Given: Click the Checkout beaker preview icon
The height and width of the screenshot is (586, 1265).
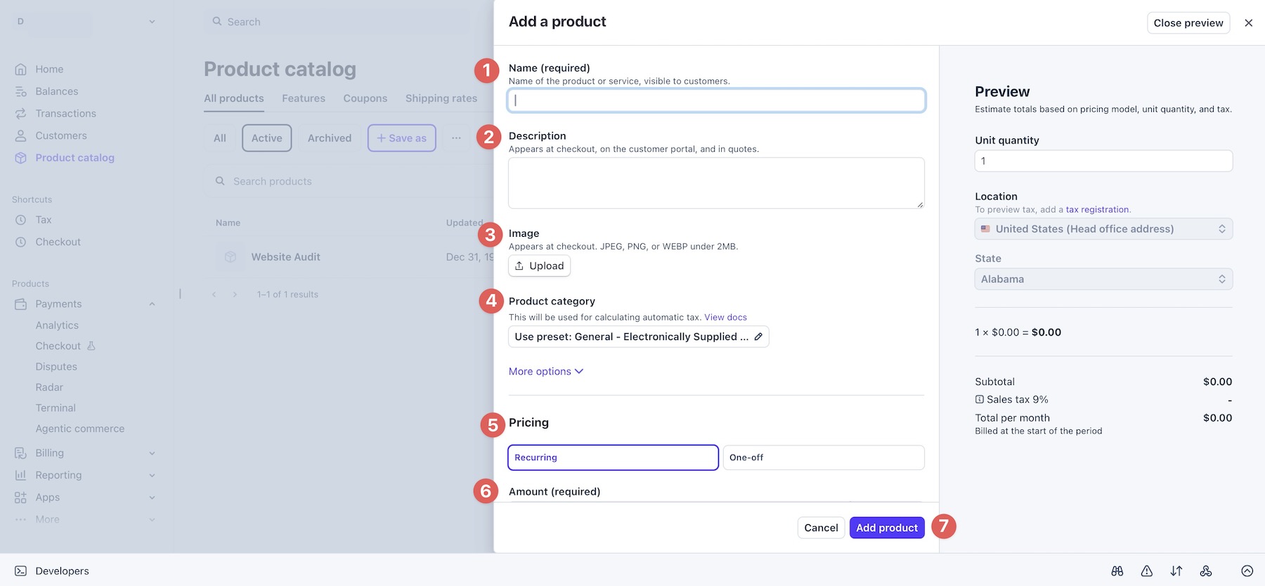Looking at the screenshot, I should click(91, 346).
